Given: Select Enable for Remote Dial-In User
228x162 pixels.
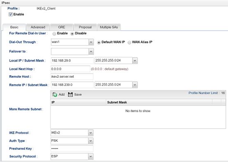Looking at the screenshot, I should click(x=54, y=33).
